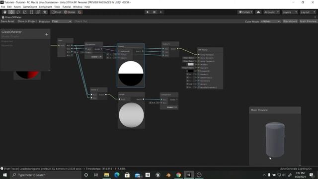
Task: Select the Branch node header
Action: (131, 46)
